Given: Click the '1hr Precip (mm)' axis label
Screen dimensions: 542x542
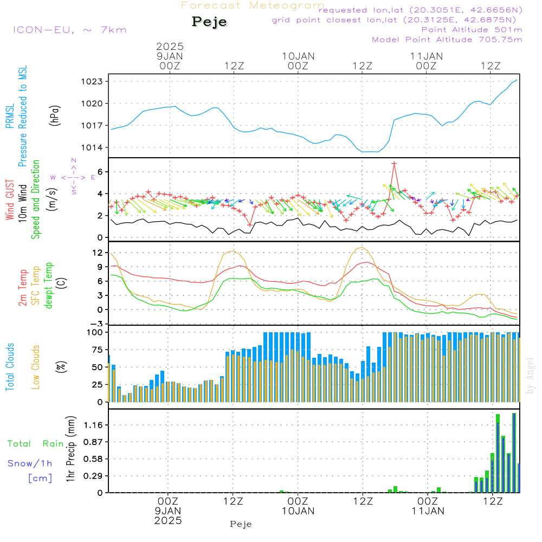Looking at the screenshot, I should [x=70, y=449].
